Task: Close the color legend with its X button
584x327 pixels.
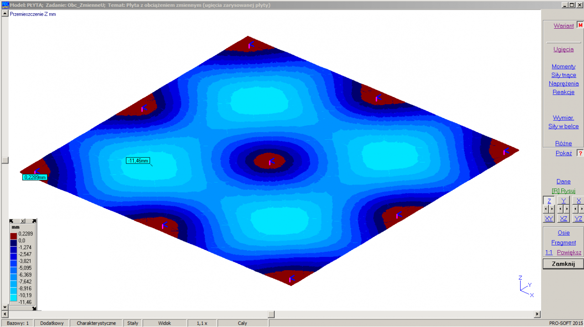Action: pos(23,221)
